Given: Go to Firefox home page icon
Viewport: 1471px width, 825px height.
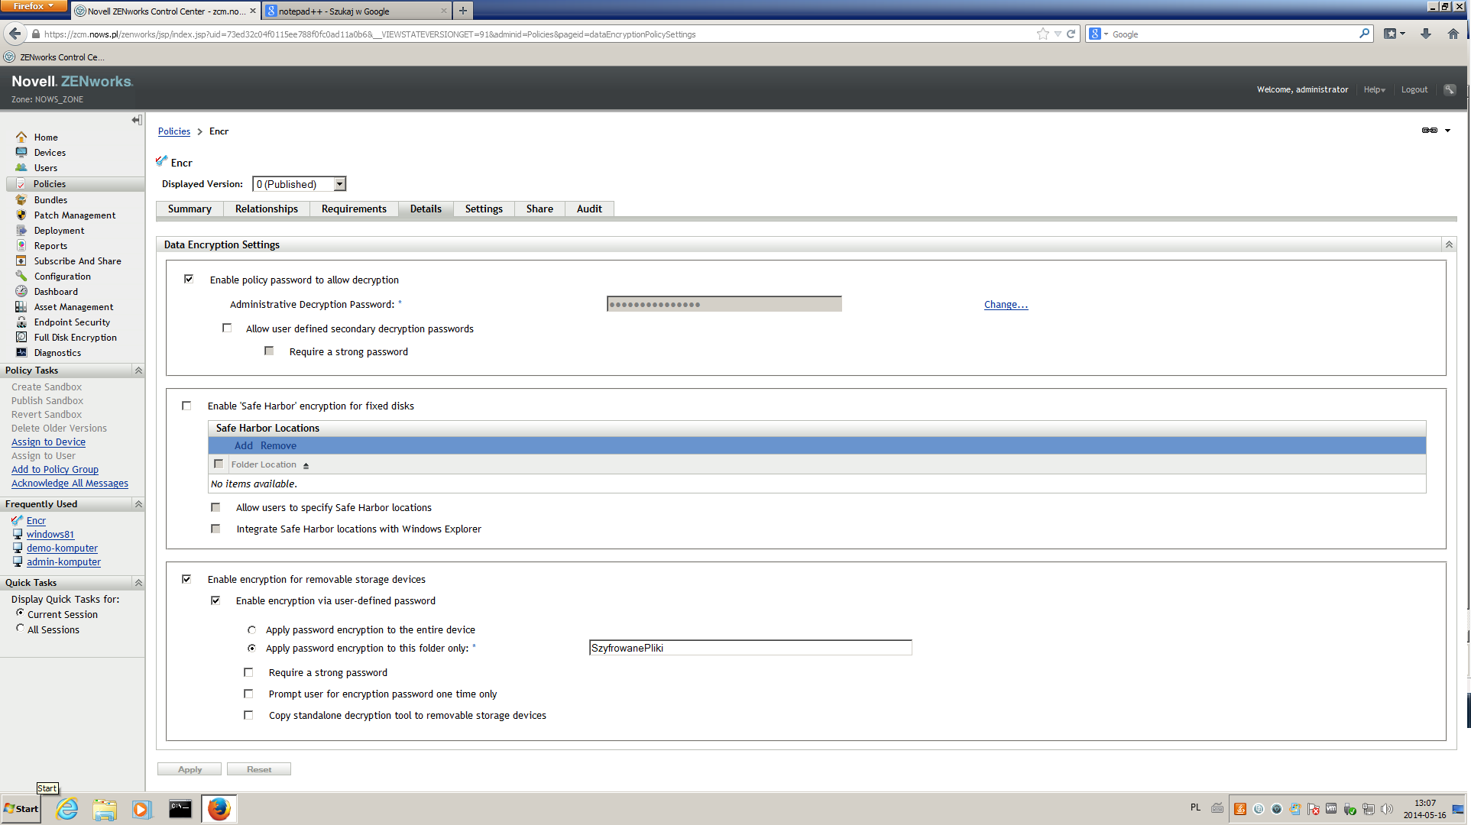Looking at the screenshot, I should click(1453, 34).
